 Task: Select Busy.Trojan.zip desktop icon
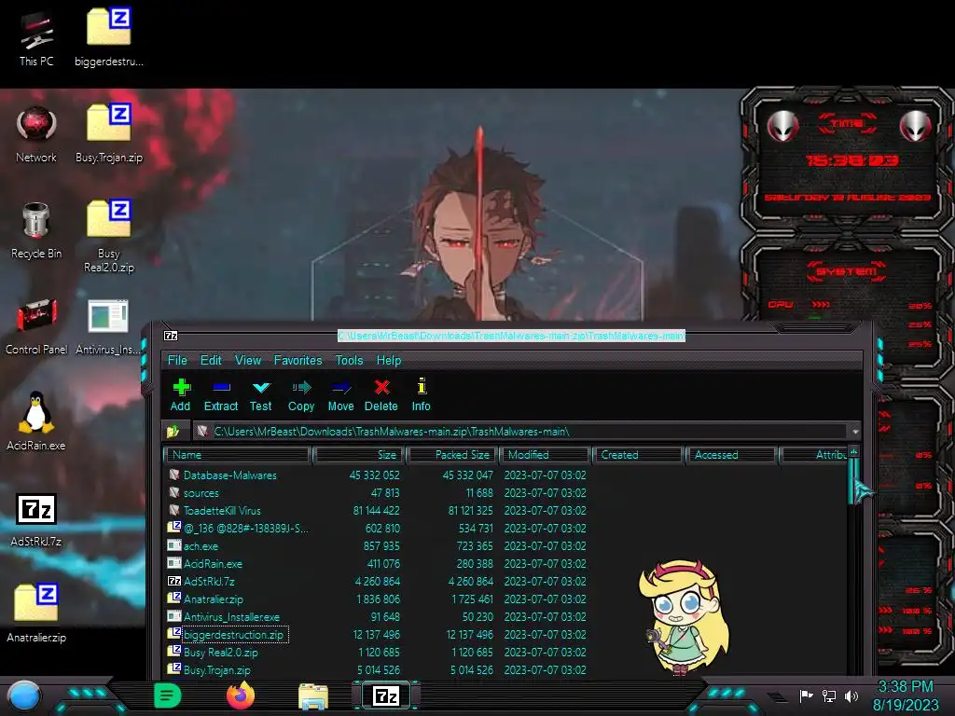click(x=109, y=134)
